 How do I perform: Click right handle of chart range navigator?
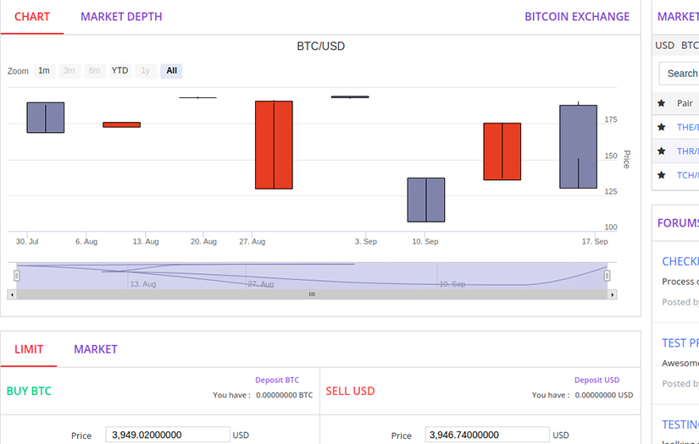click(x=607, y=276)
